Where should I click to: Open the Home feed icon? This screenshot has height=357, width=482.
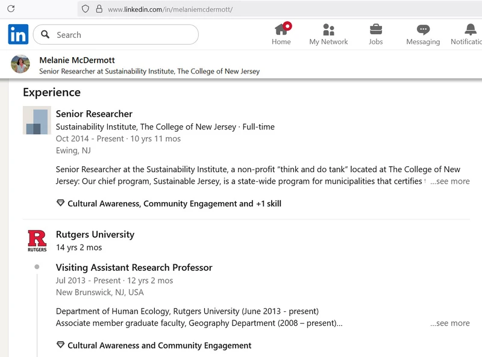pyautogui.click(x=281, y=29)
